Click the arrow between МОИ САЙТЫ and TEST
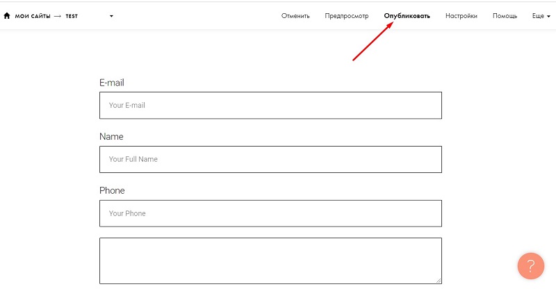The height and width of the screenshot is (289, 556). coord(58,16)
